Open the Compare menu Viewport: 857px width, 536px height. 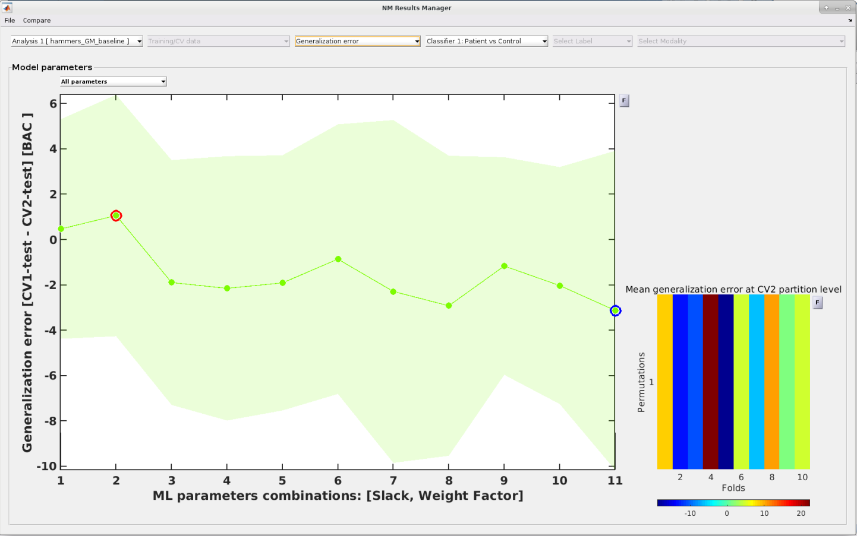(37, 20)
